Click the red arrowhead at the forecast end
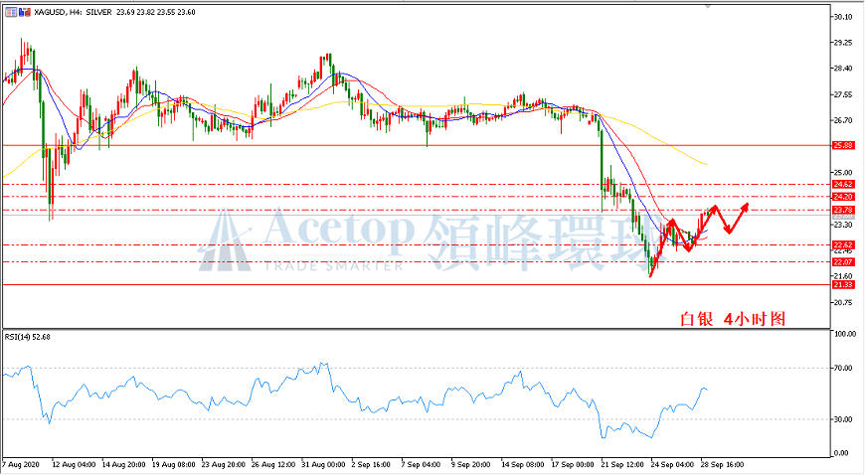This screenshot has height=475, width=865. tap(746, 207)
